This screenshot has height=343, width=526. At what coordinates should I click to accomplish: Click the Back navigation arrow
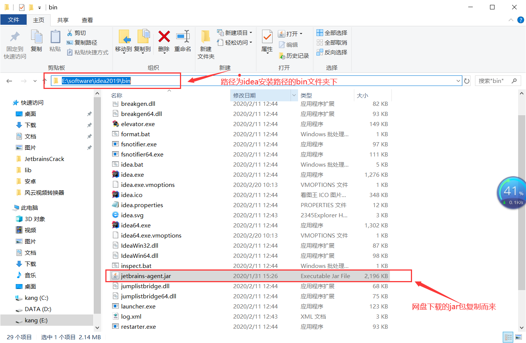(9, 81)
